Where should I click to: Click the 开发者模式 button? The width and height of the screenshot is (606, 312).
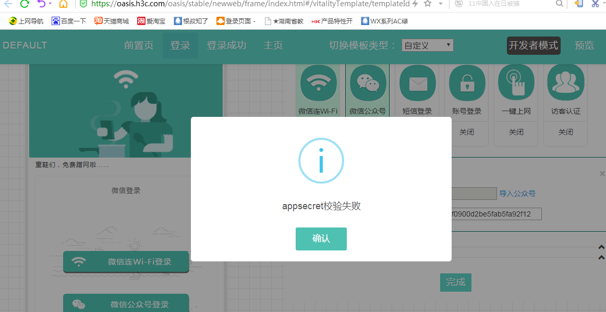pos(534,45)
